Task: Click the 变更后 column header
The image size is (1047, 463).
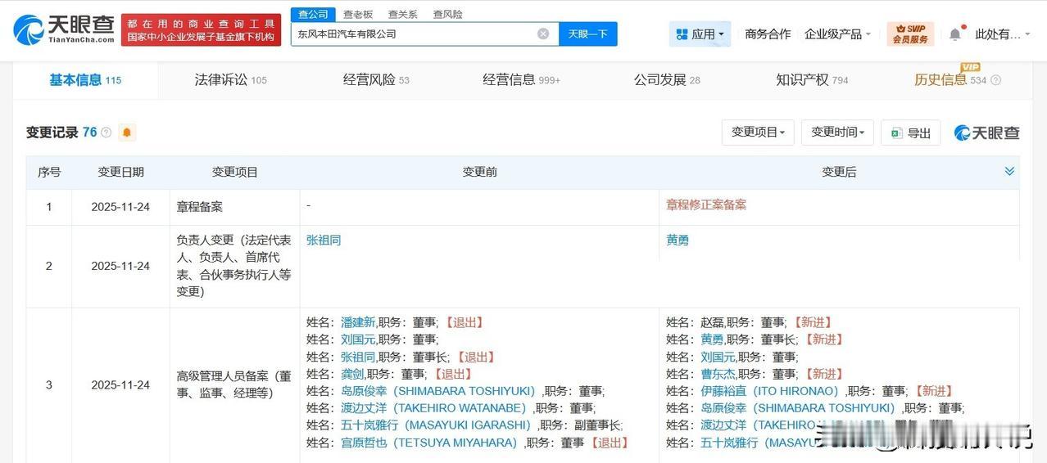Action: pos(839,172)
